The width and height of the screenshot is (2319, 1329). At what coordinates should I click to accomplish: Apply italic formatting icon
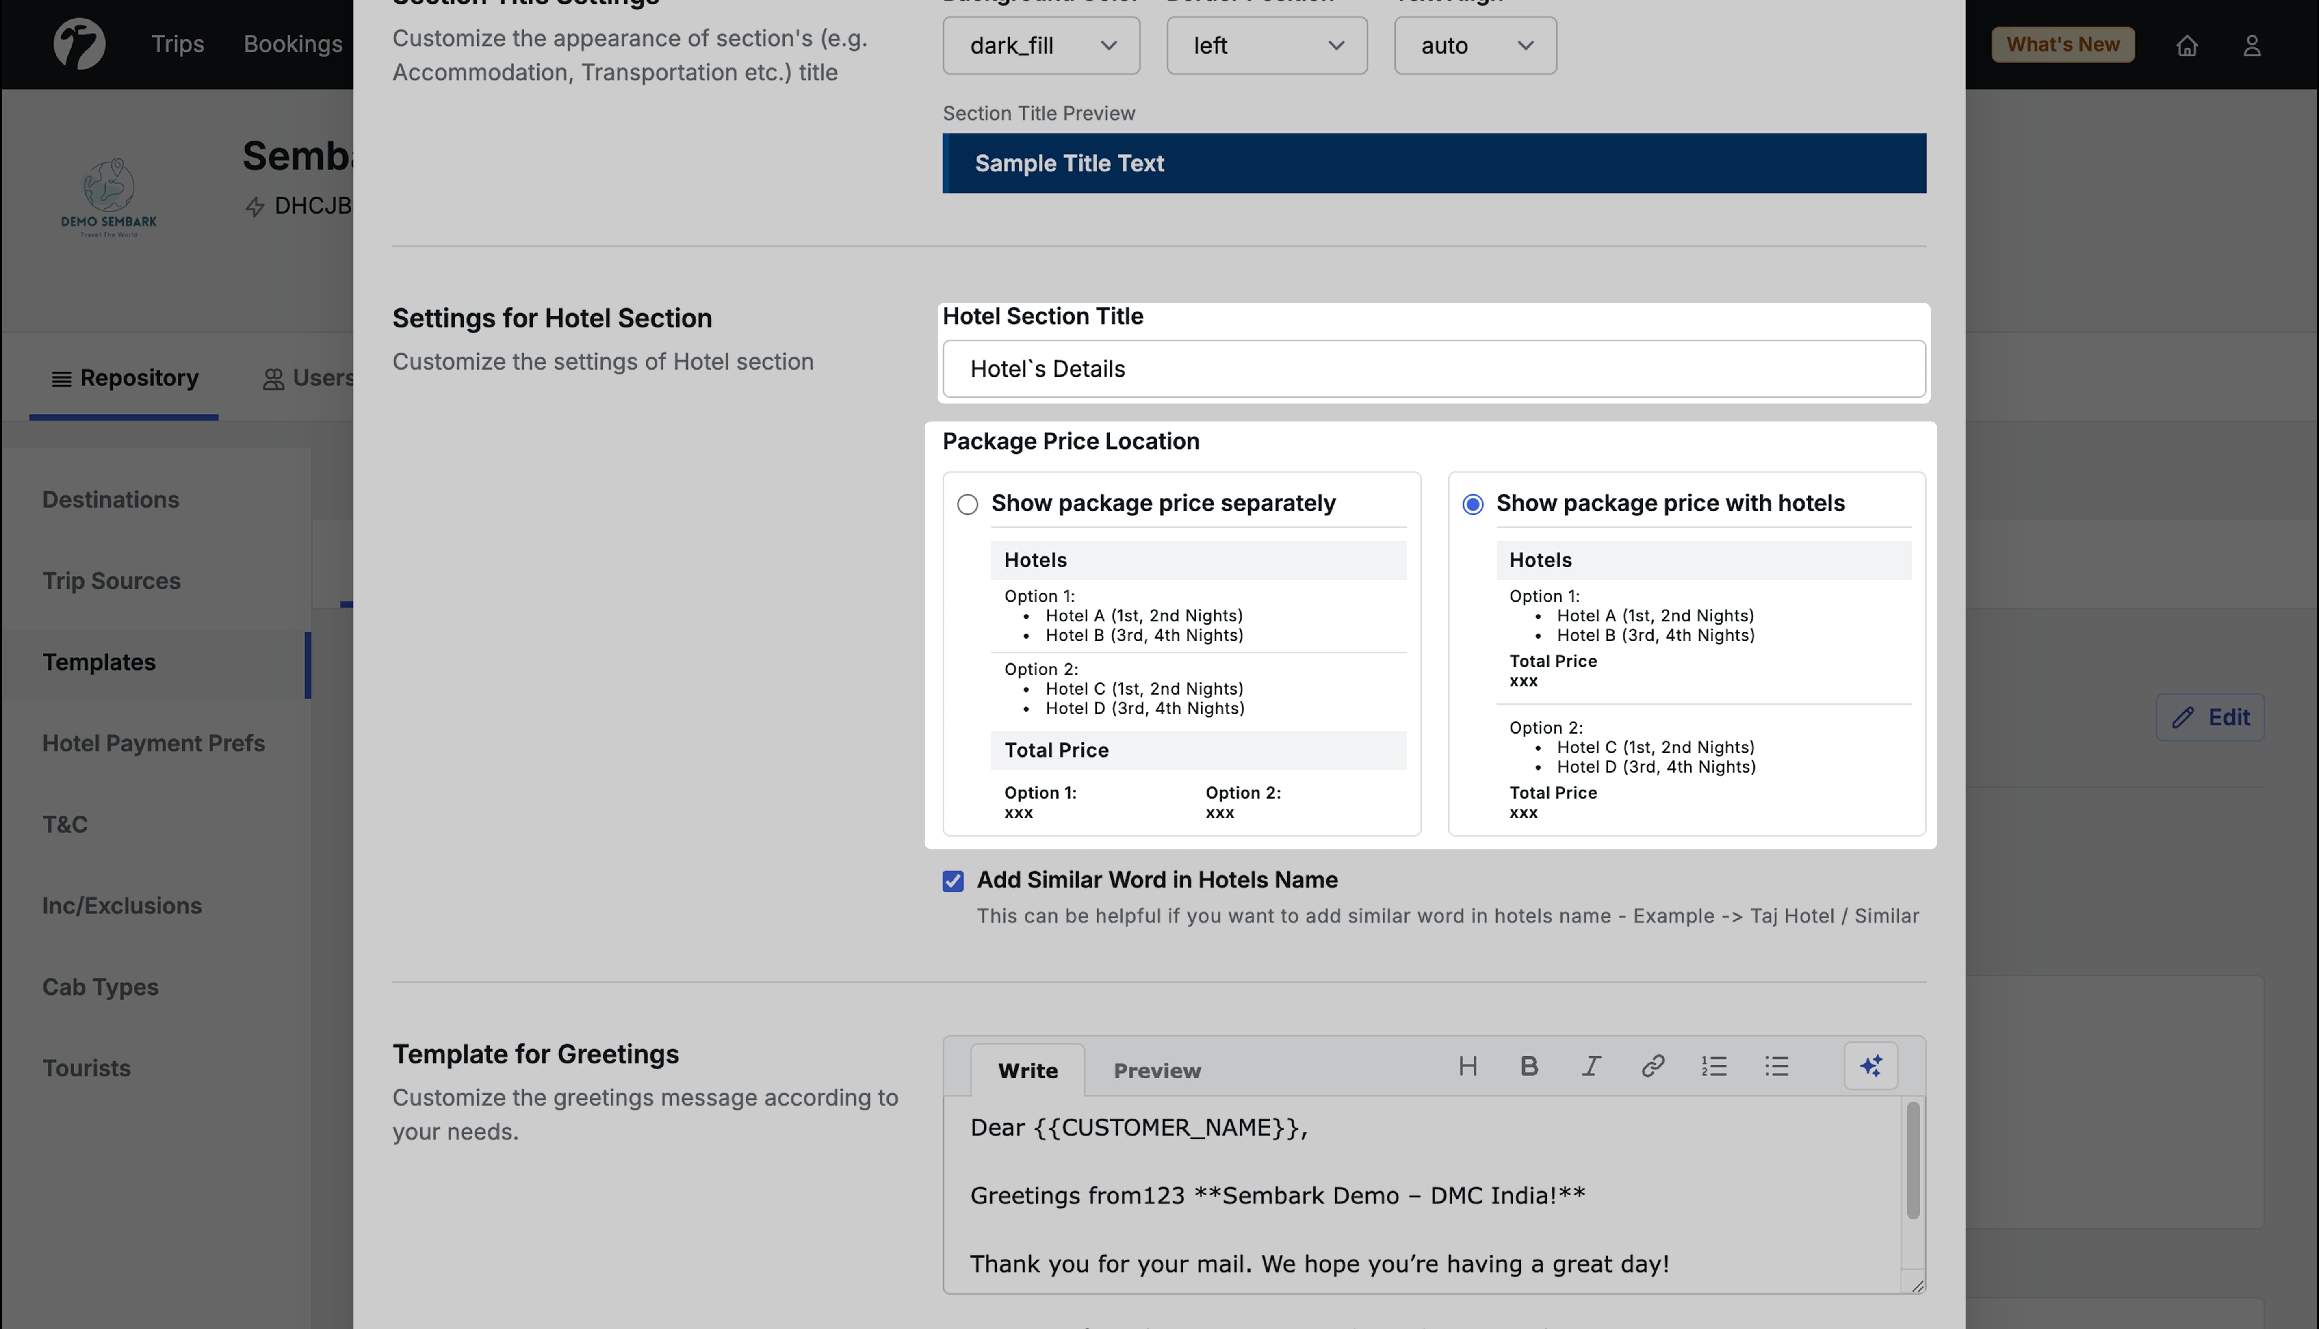coord(1591,1066)
